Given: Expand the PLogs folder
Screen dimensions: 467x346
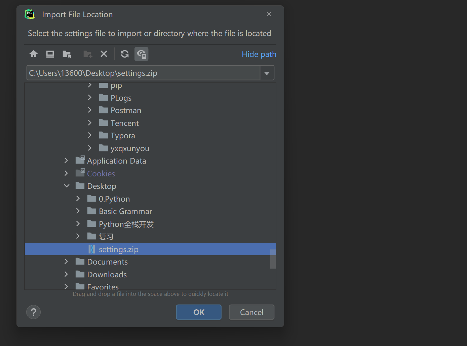Looking at the screenshot, I should pos(90,98).
